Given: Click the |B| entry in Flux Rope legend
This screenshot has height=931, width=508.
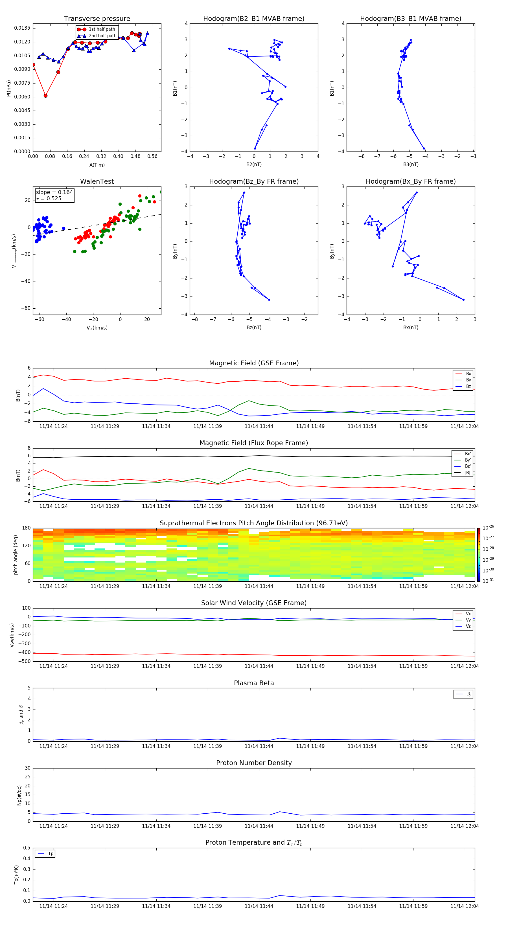Looking at the screenshot, I should pos(463,473).
